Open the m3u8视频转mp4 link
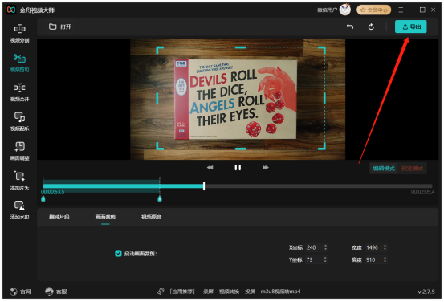This screenshot has width=444, height=302. 281,292
